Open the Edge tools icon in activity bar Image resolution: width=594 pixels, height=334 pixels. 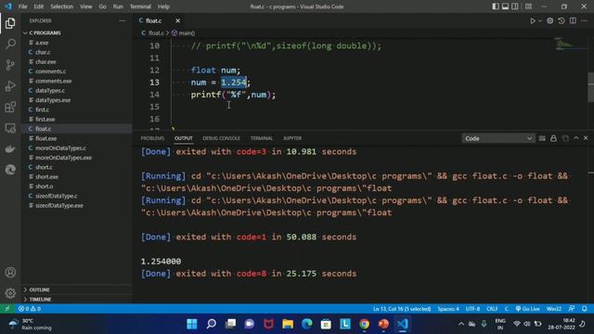pyautogui.click(x=10, y=169)
